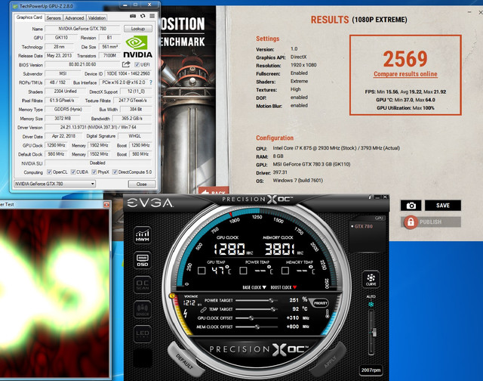
Task: Click the voltage readout 1212
Action: [x=189, y=303]
